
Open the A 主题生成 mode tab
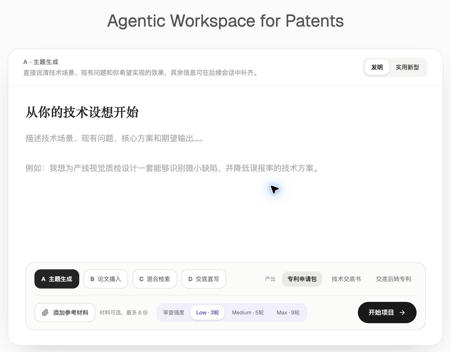(x=57, y=279)
